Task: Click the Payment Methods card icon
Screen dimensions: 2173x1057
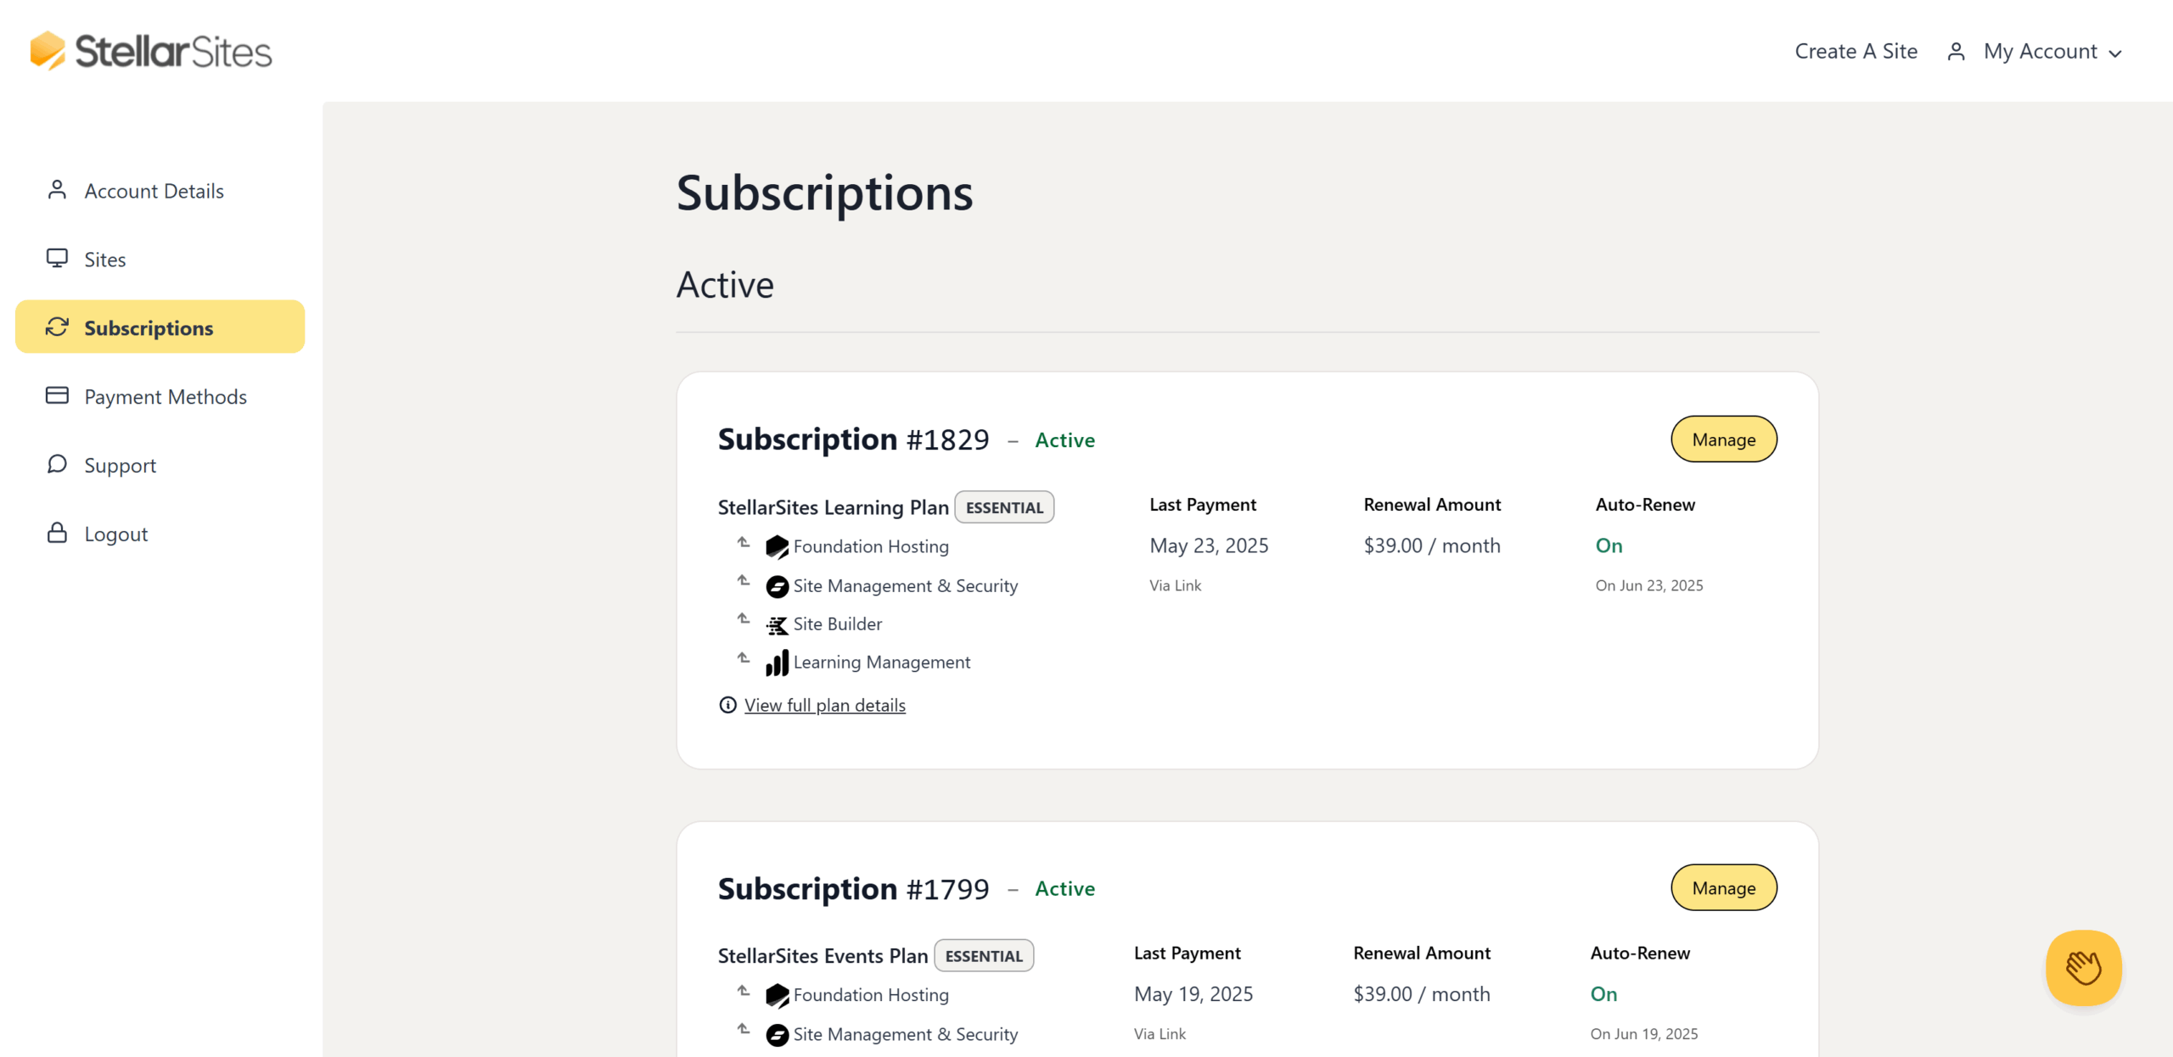Action: pos(56,395)
